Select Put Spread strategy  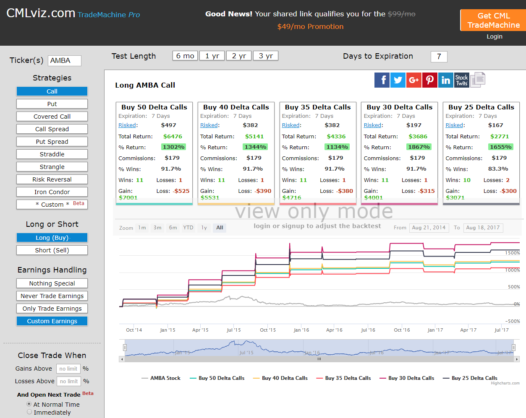click(52, 142)
